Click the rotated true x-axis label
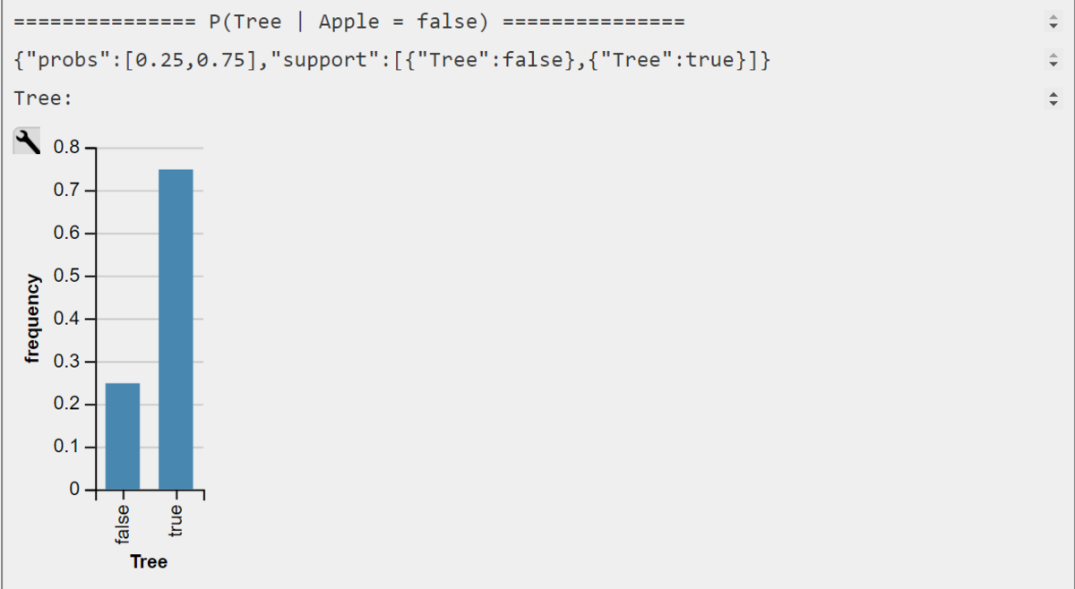Screen dimensions: 1075x589 176,519
